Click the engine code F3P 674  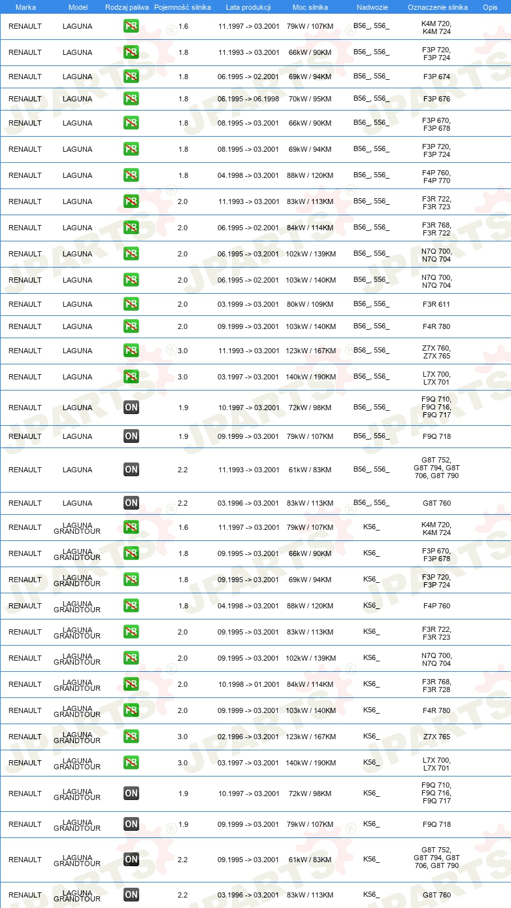(437, 77)
